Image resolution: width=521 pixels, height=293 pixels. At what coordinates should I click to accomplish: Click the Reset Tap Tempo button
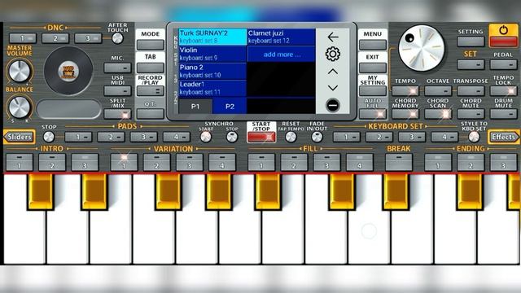click(x=291, y=137)
